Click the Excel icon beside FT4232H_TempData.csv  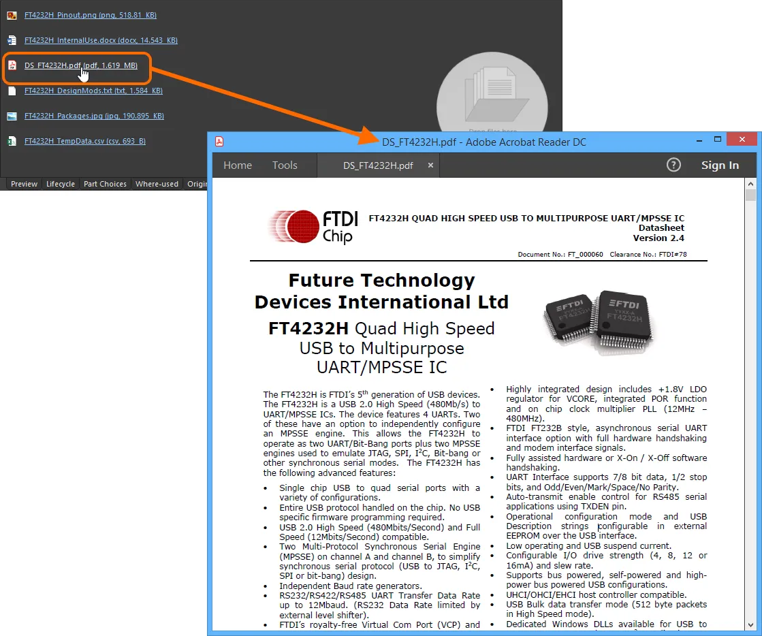point(12,141)
